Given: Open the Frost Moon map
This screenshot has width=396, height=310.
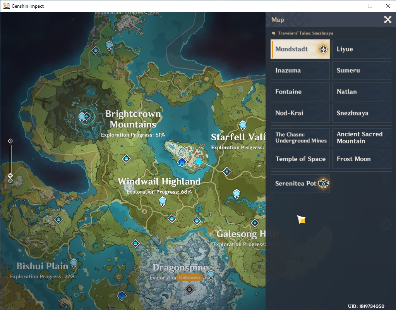Looking at the screenshot, I should [x=362, y=159].
